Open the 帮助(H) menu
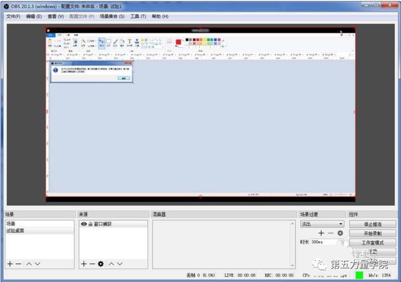This screenshot has width=401, height=282. [x=160, y=16]
